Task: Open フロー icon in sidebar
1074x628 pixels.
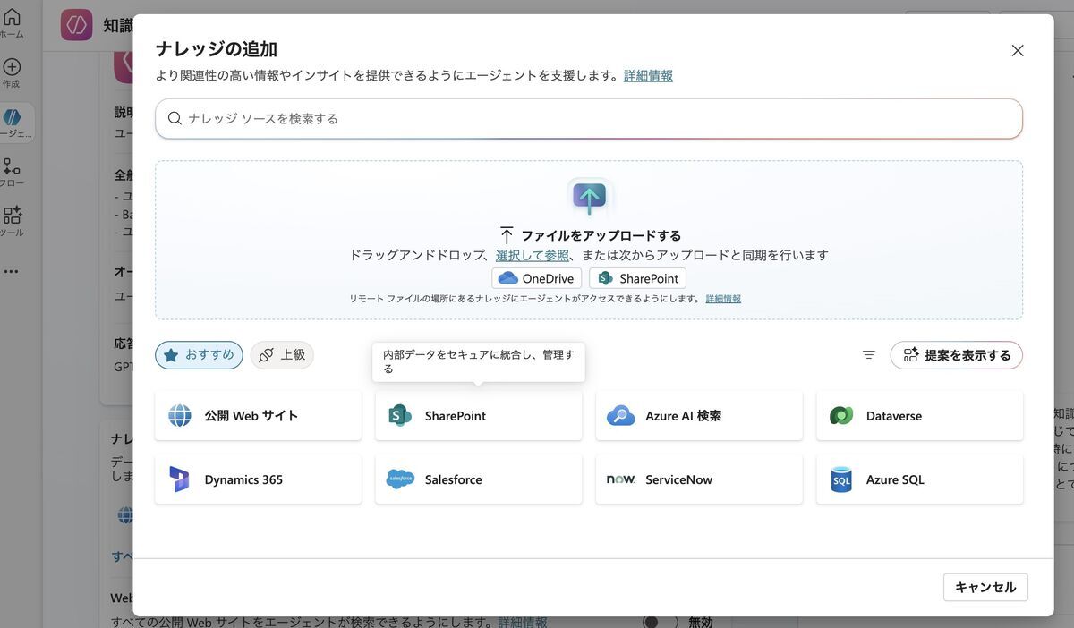Action: [12, 173]
